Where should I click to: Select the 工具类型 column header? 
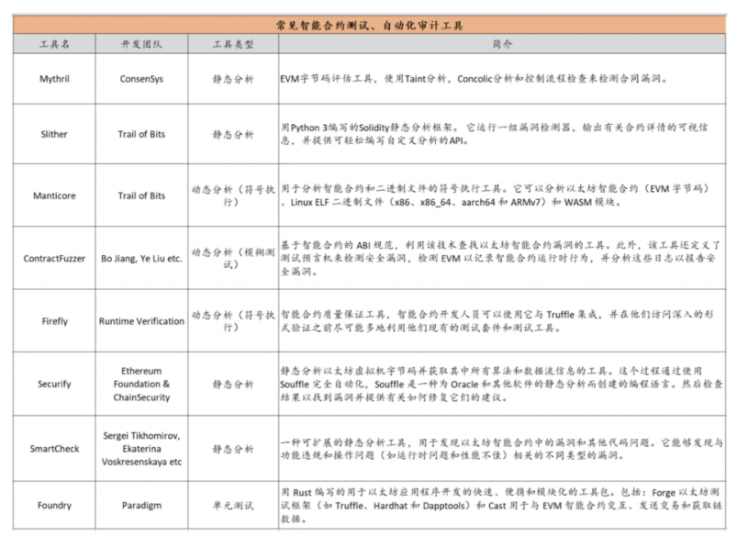pos(233,44)
